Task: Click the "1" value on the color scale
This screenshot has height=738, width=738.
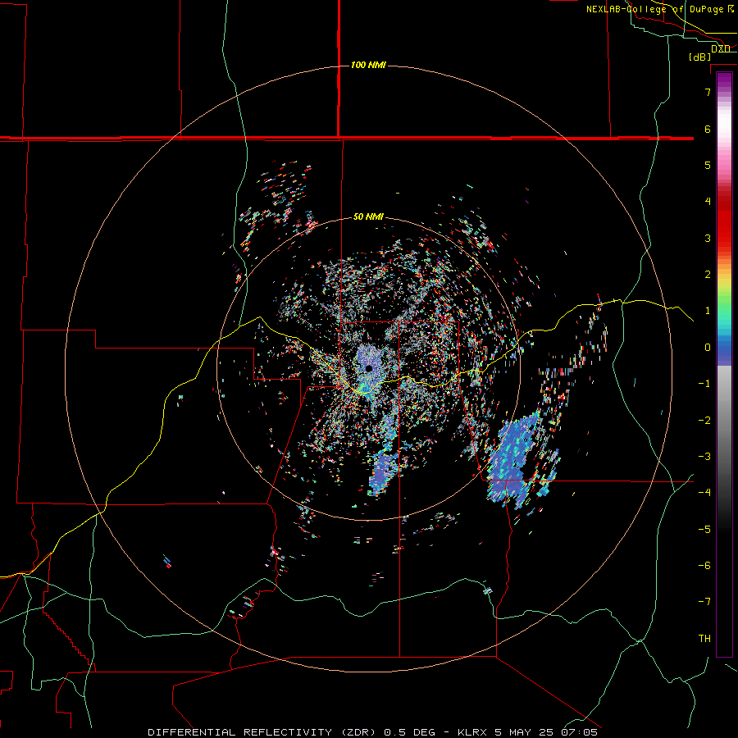Action: point(708,311)
